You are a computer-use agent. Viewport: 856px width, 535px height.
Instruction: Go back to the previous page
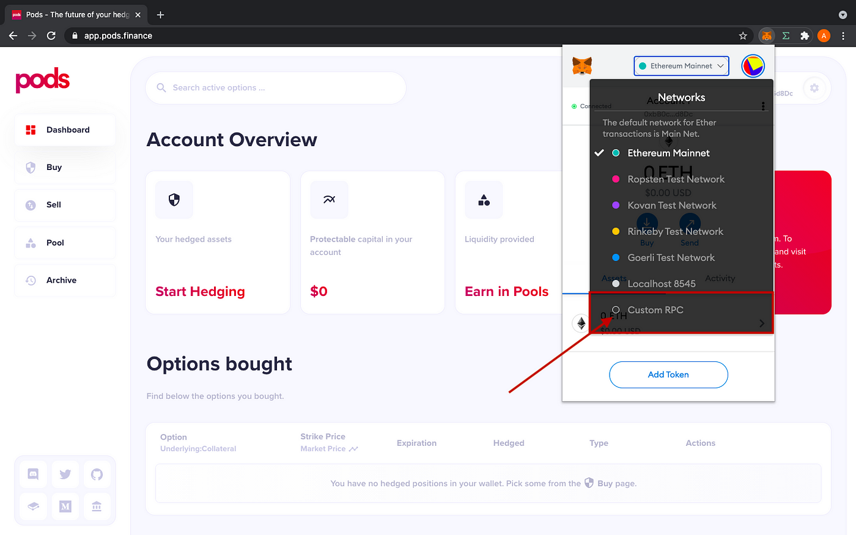click(13, 35)
